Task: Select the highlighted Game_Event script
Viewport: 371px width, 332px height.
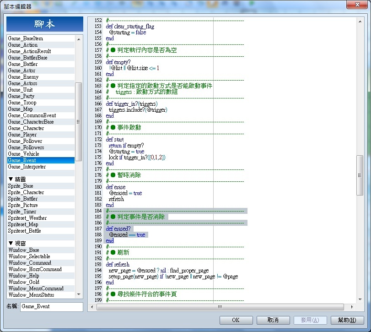Action: (41, 160)
